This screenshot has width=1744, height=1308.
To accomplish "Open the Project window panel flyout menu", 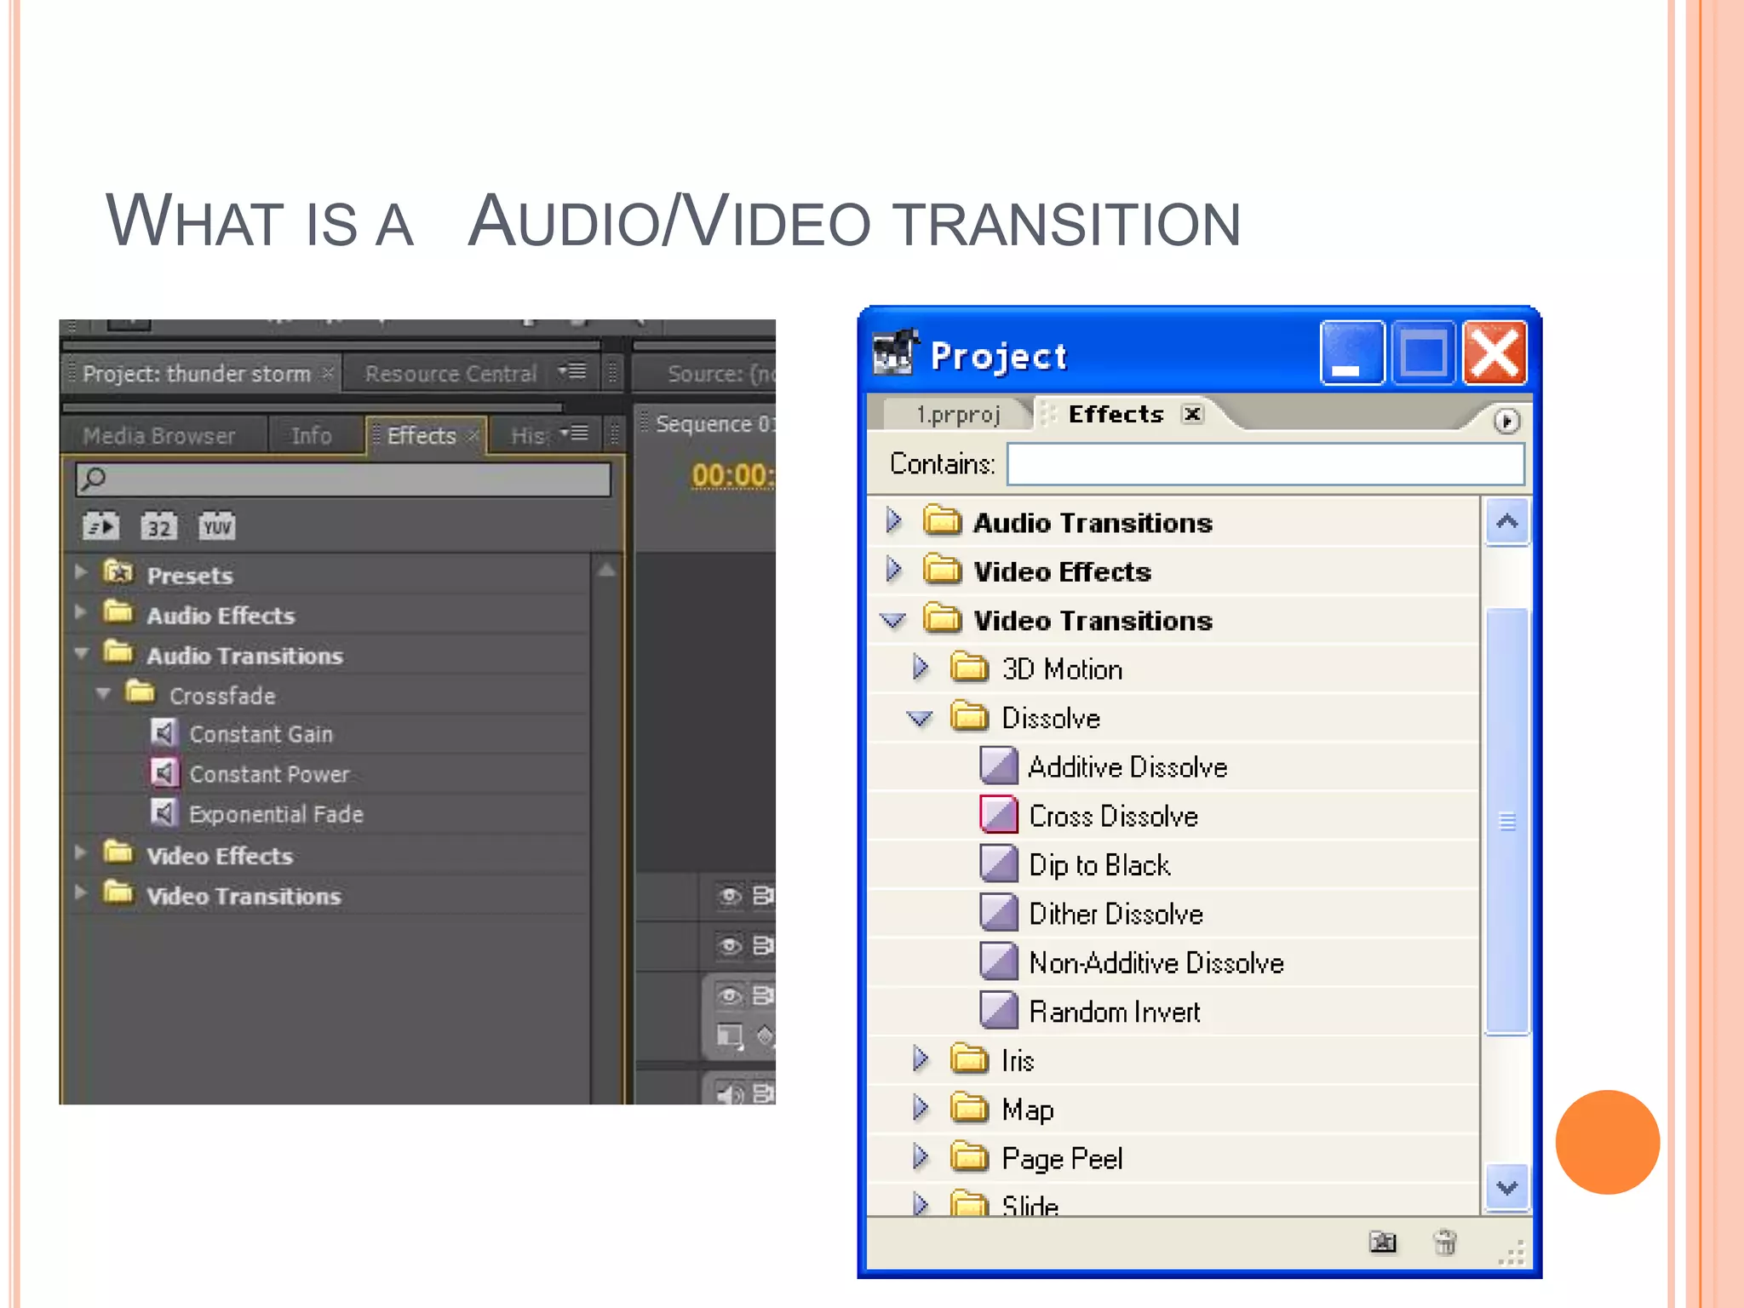I will (1506, 421).
